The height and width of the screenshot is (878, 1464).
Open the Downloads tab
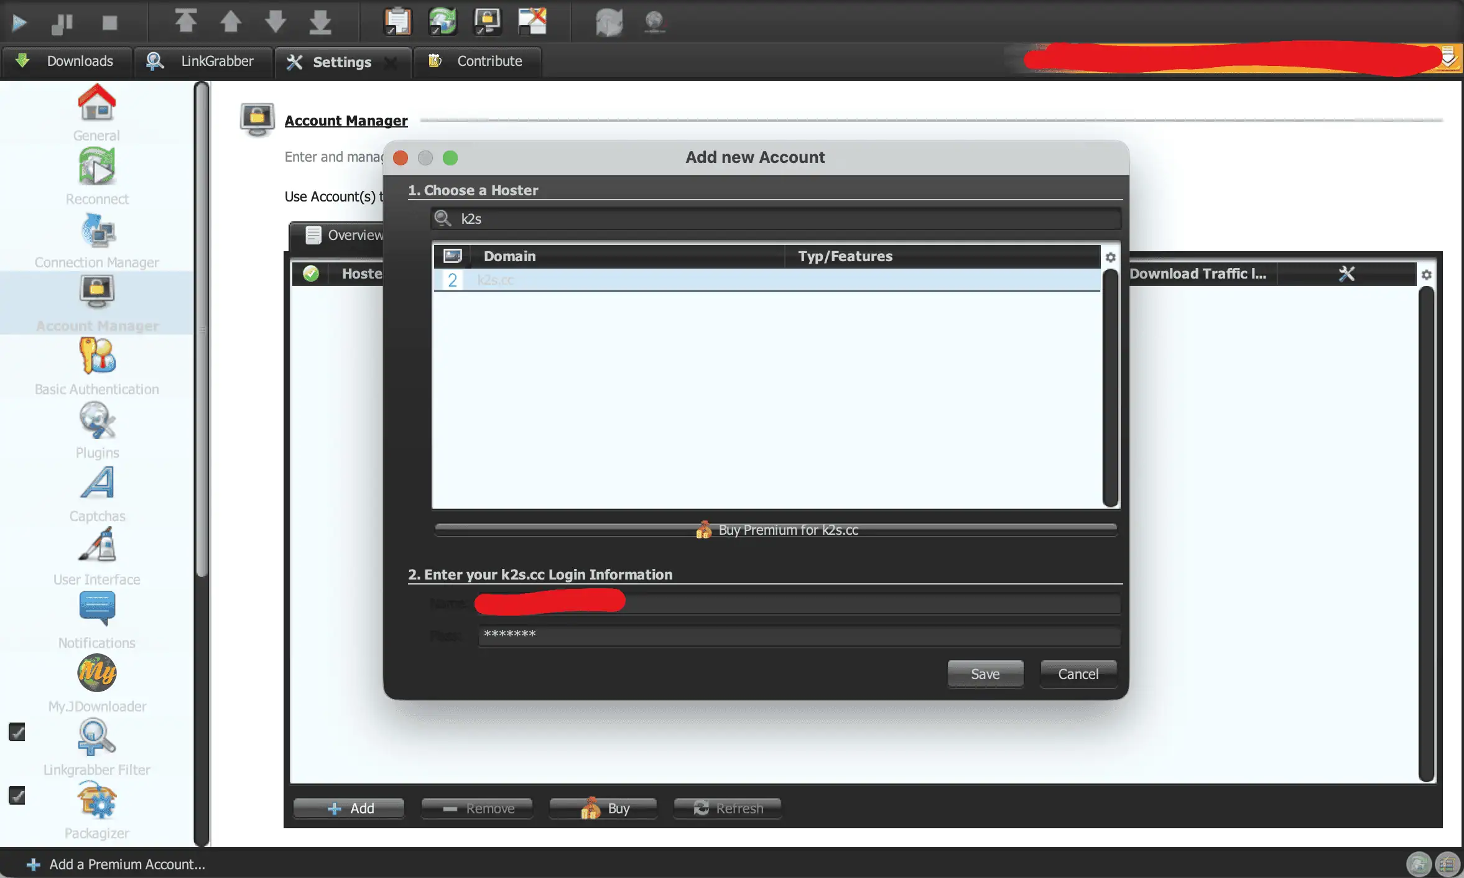tap(66, 61)
